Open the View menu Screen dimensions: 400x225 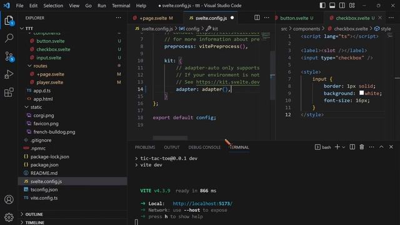coord(74,6)
